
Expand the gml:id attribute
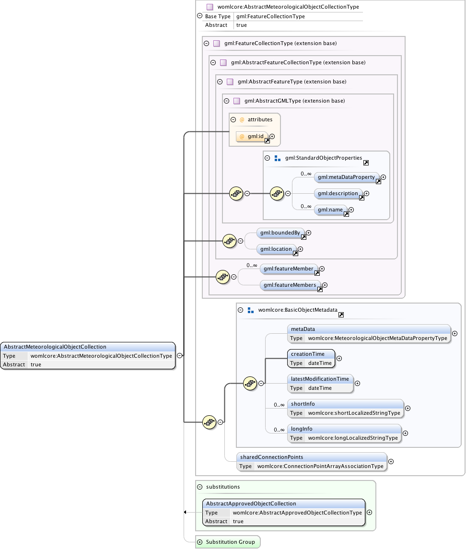pos(272,137)
